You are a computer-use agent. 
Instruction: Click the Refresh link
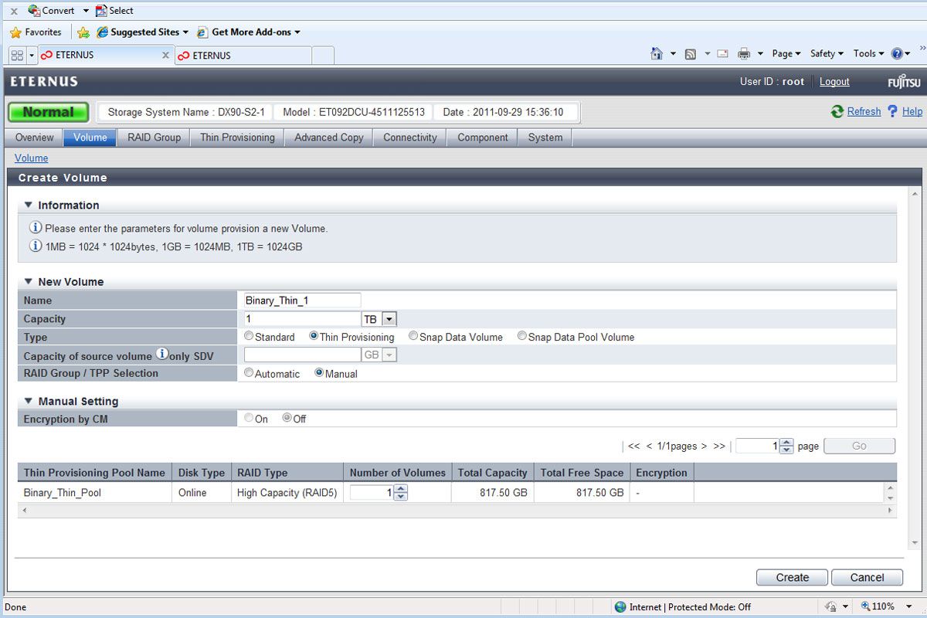pos(864,111)
